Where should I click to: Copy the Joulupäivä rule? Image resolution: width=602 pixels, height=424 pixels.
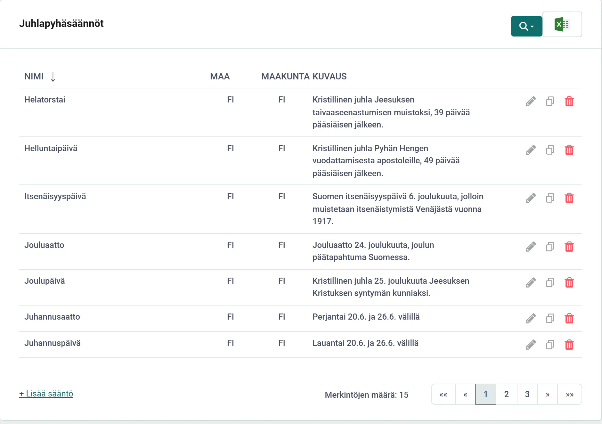(550, 283)
